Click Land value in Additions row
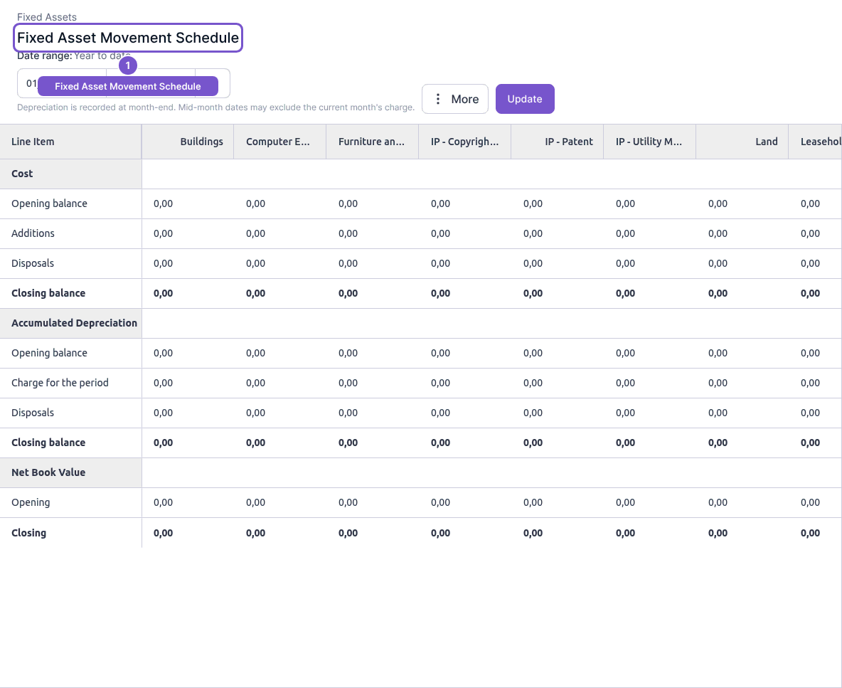The height and width of the screenshot is (688, 842). [718, 233]
